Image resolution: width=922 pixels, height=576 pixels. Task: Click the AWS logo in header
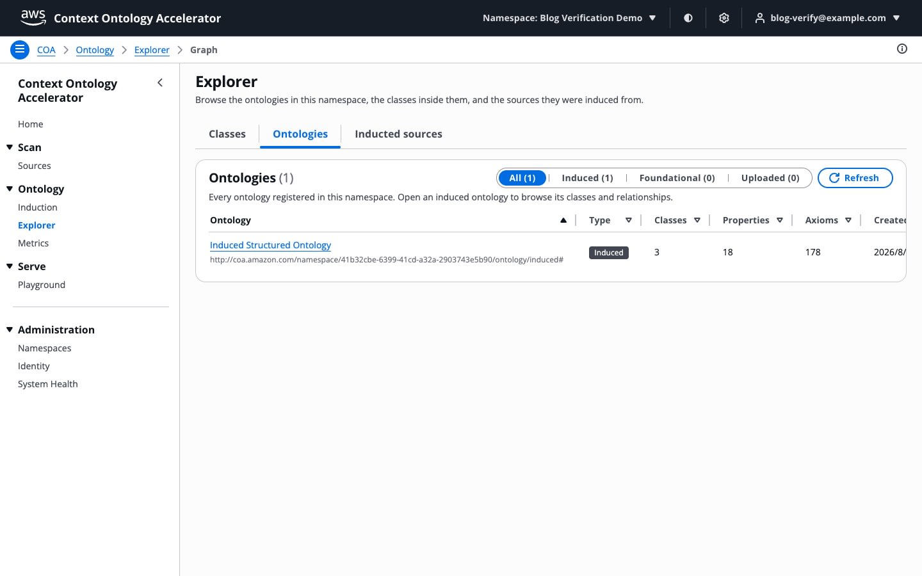33,18
